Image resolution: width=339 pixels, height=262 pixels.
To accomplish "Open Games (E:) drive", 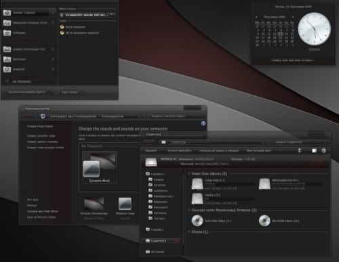I will tap(222, 199).
